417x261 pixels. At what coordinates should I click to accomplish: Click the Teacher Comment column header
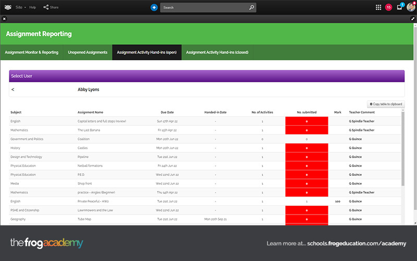pos(362,112)
